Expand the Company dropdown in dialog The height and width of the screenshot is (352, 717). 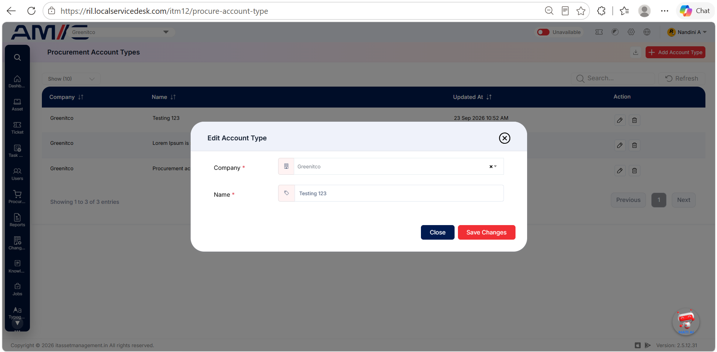495,166
